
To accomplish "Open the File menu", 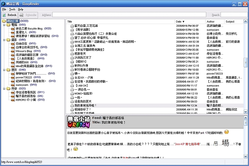I will point(4,9).
